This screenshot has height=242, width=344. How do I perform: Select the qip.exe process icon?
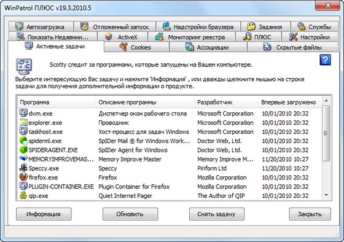[x=23, y=195]
